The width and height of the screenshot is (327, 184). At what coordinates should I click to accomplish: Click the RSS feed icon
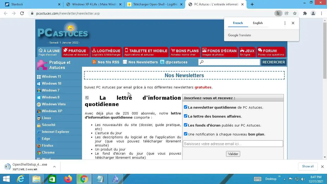94,62
